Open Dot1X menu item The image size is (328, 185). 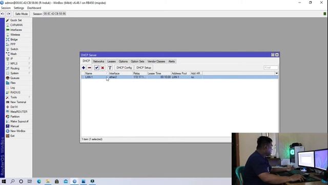[14, 107]
